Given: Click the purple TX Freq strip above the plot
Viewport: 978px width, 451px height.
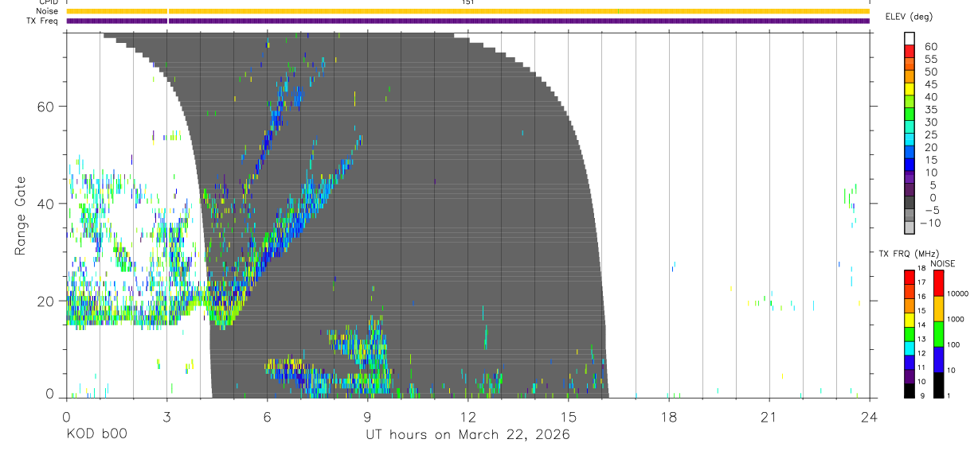Looking at the screenshot, I should click(468, 21).
